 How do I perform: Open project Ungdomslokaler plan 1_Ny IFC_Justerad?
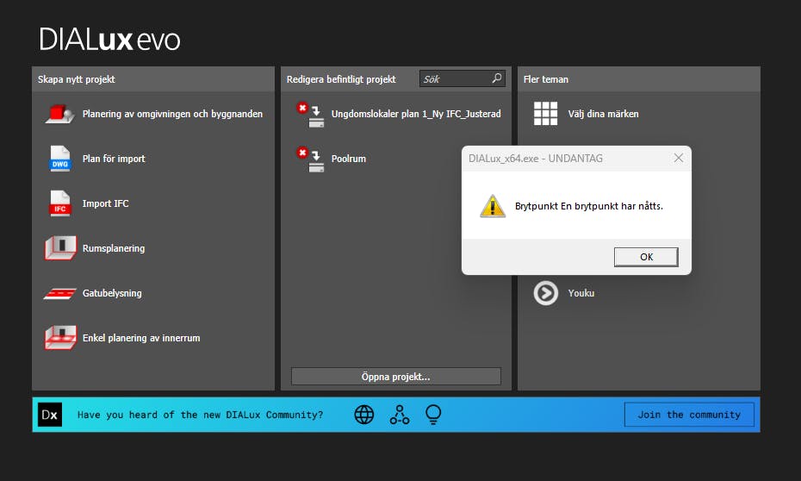click(x=416, y=114)
